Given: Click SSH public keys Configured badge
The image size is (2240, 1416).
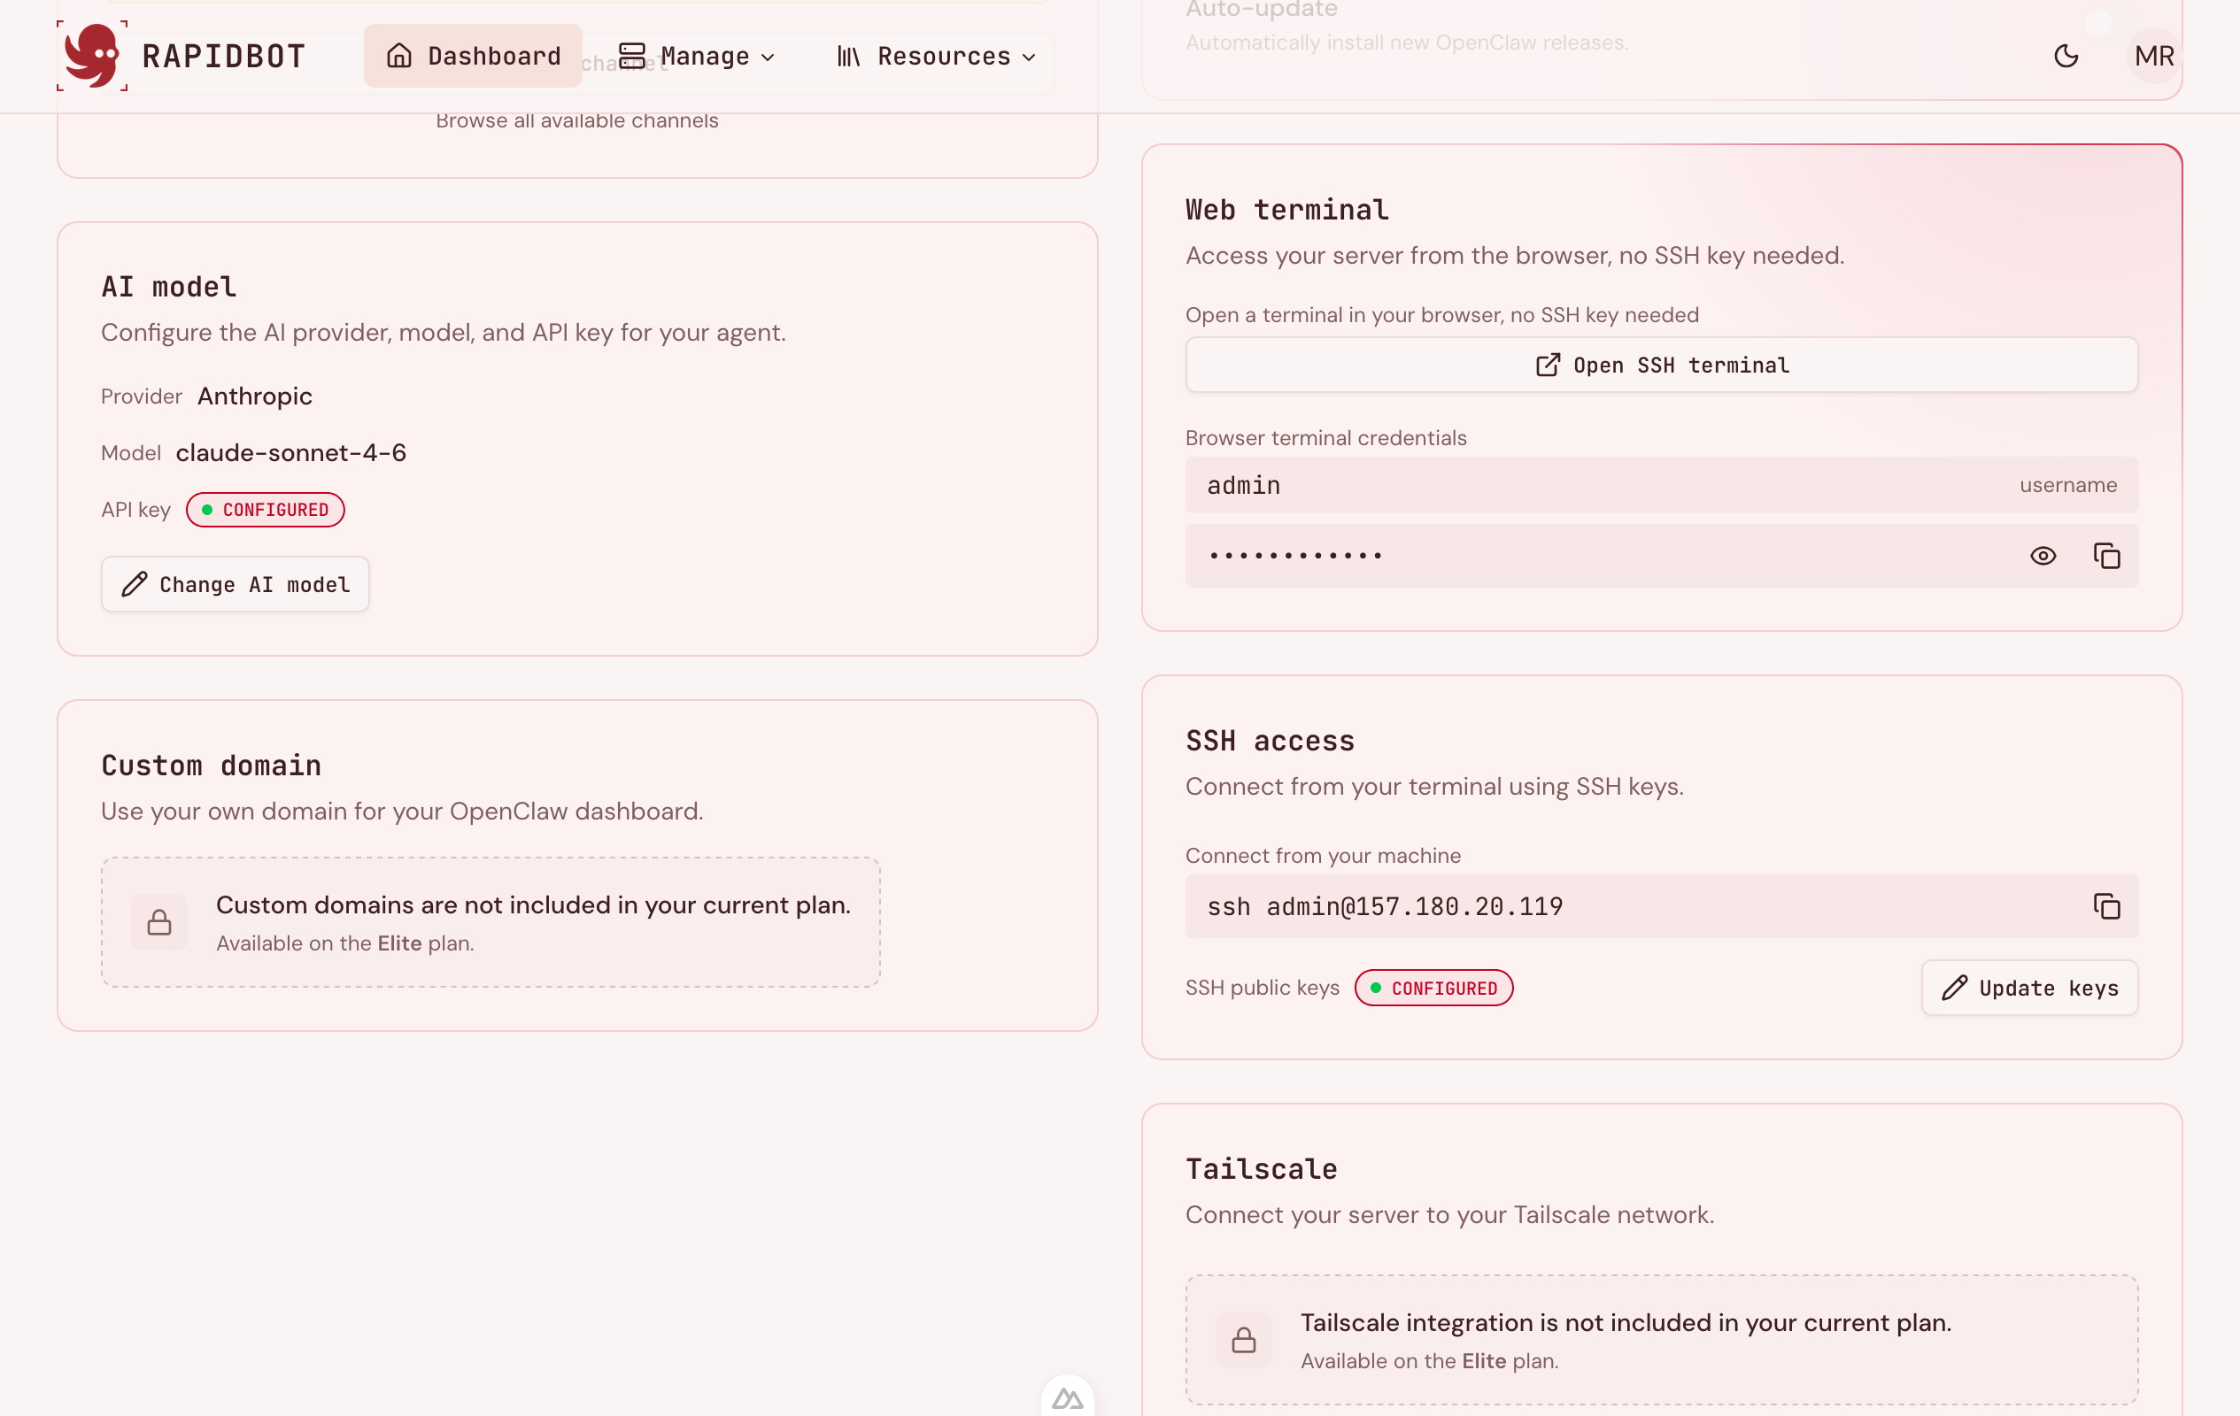Looking at the screenshot, I should [1433, 988].
